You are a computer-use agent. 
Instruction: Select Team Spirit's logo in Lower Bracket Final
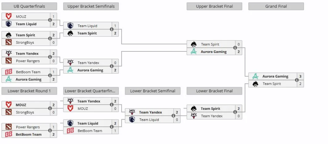click(x=194, y=109)
